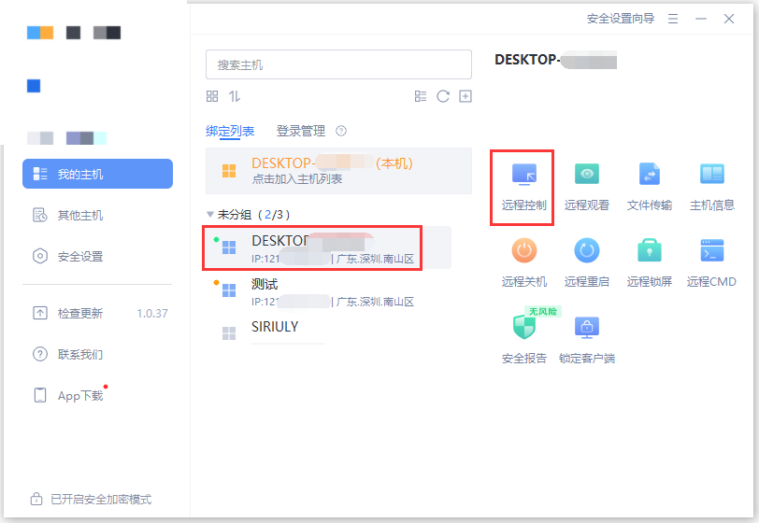This screenshot has width=759, height=523.
Task: Trigger 远程关机 remote shutdown
Action: (x=523, y=262)
